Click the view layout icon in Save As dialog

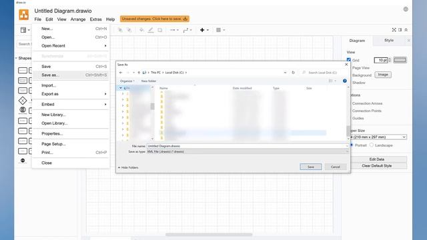331,81
